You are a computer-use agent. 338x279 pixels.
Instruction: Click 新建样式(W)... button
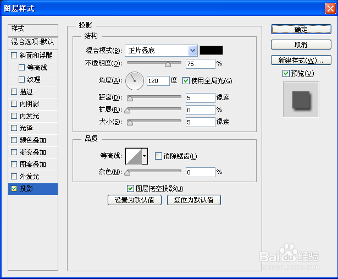pyautogui.click(x=301, y=60)
